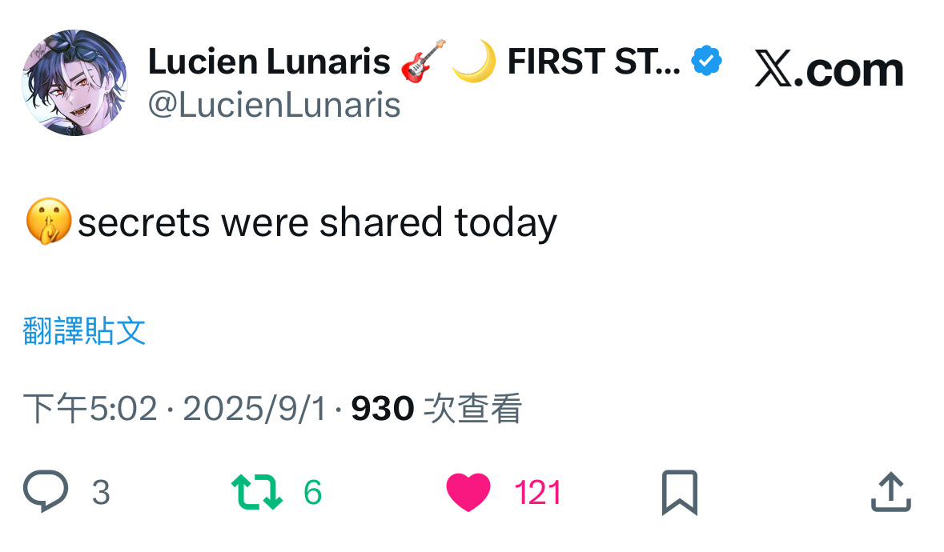Click the reply speech bubble icon
This screenshot has height=552, width=944.
coord(46,491)
